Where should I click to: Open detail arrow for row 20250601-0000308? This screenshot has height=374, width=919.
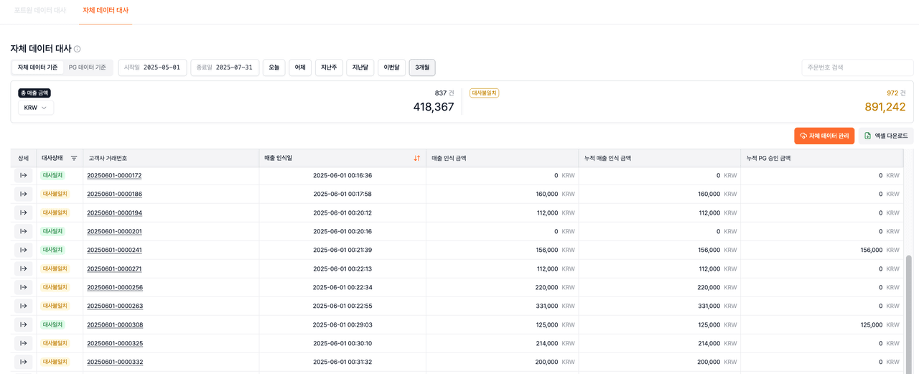click(23, 324)
